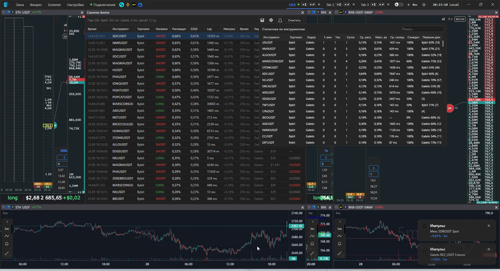Image resolution: width=500 pixels, height=271 pixels.
Task: Clear screener with Очистить button
Action: tap(294, 20)
